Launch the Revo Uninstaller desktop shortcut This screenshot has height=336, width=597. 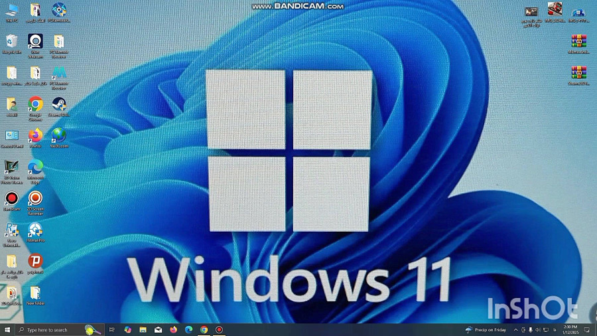point(12,234)
